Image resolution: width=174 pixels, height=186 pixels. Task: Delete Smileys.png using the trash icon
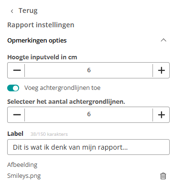[163, 176]
